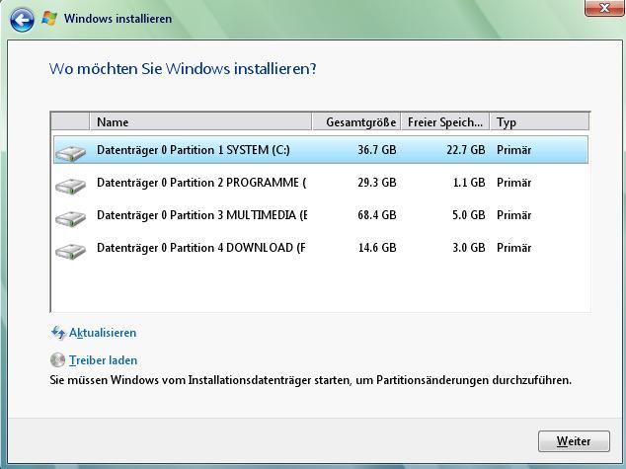The image size is (626, 469).
Task: Select Datenträger 0 Partition 2 PROGRAMME
Action: pyautogui.click(x=321, y=183)
